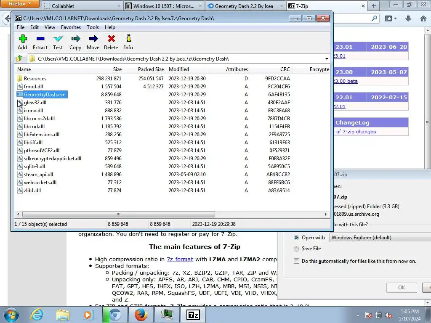The image size is (431, 323).
Task: Click the Resources folder icon
Action: [19, 78]
